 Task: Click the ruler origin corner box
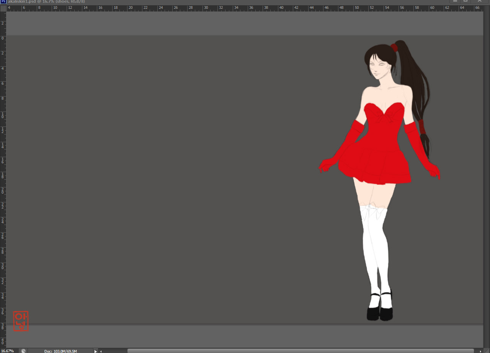[x=3, y=8]
